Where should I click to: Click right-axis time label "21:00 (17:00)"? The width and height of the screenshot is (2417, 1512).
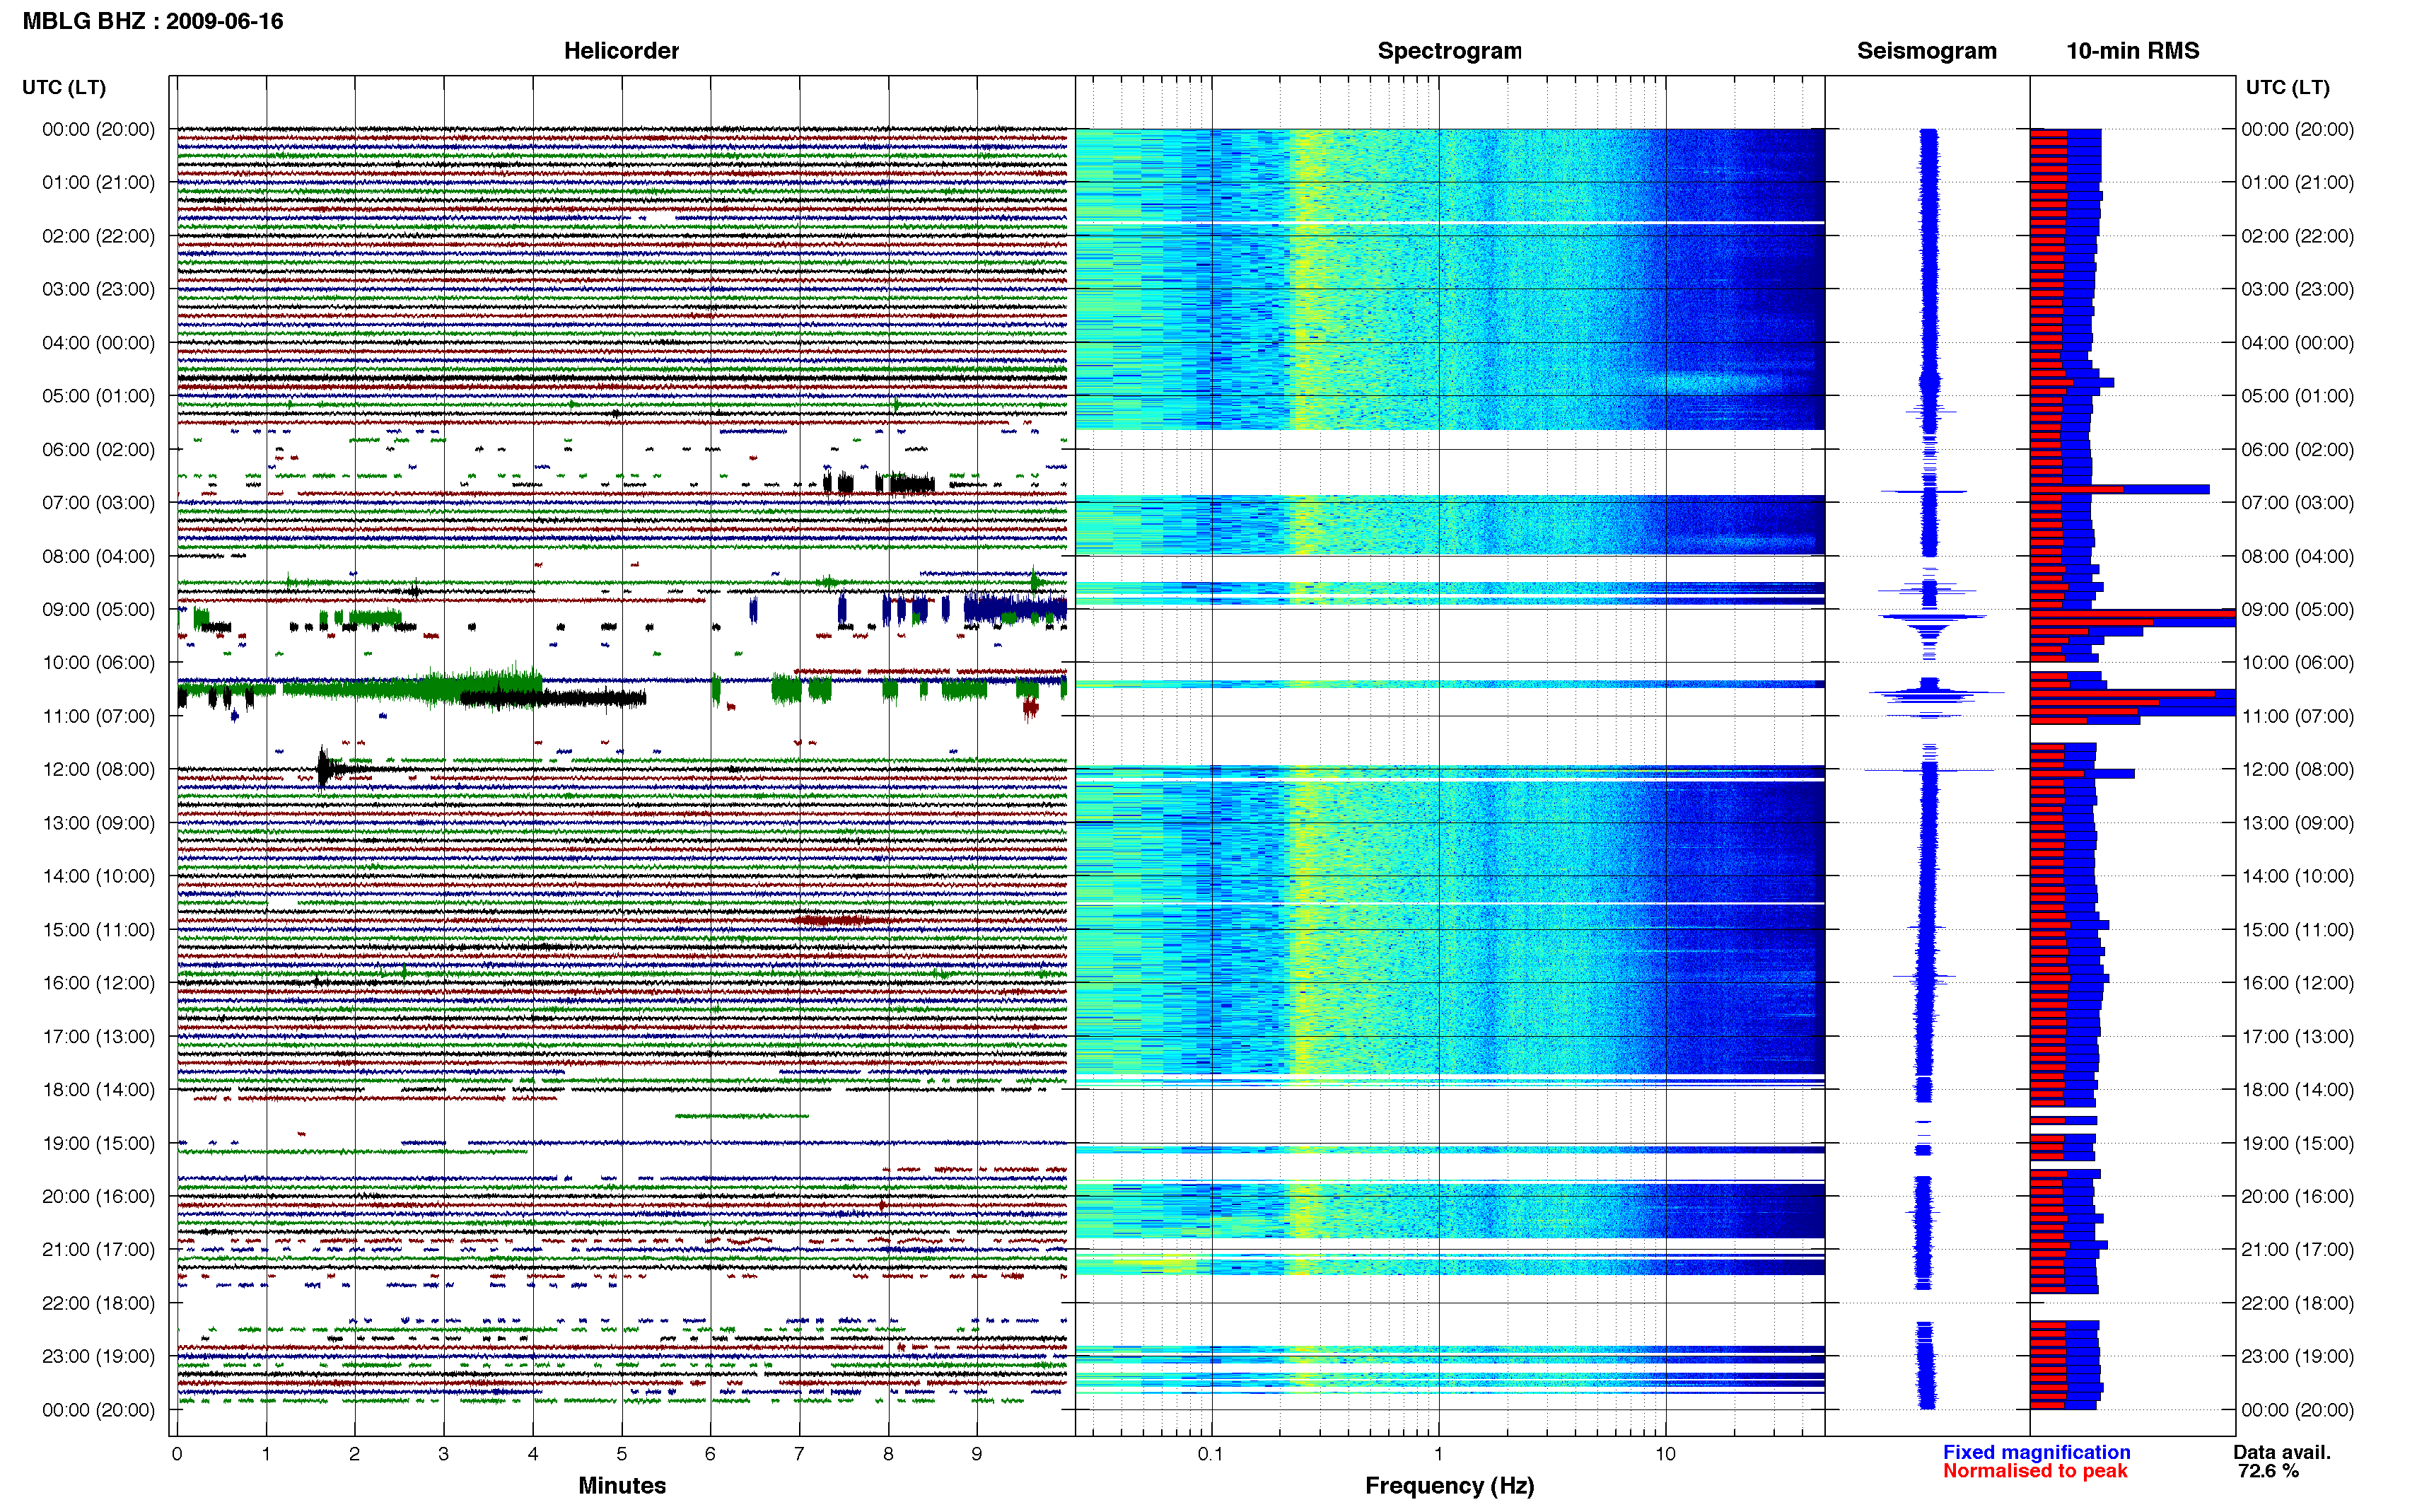(x=2297, y=1250)
